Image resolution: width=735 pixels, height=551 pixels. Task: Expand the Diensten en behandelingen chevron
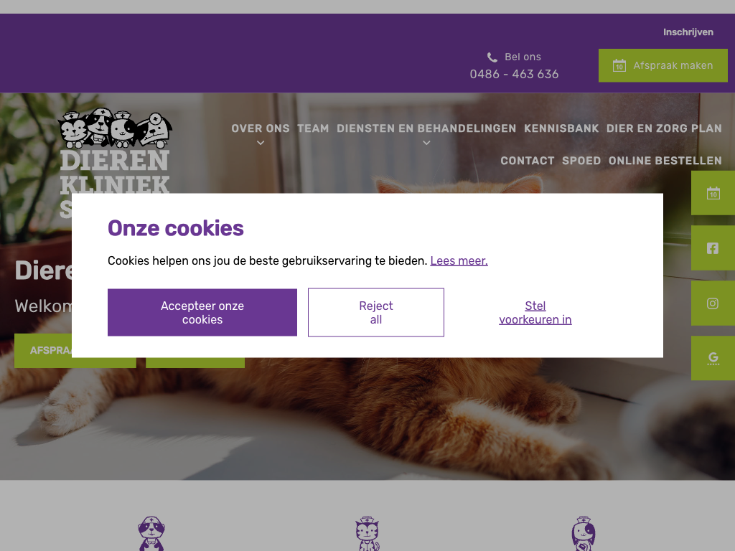pos(426,143)
